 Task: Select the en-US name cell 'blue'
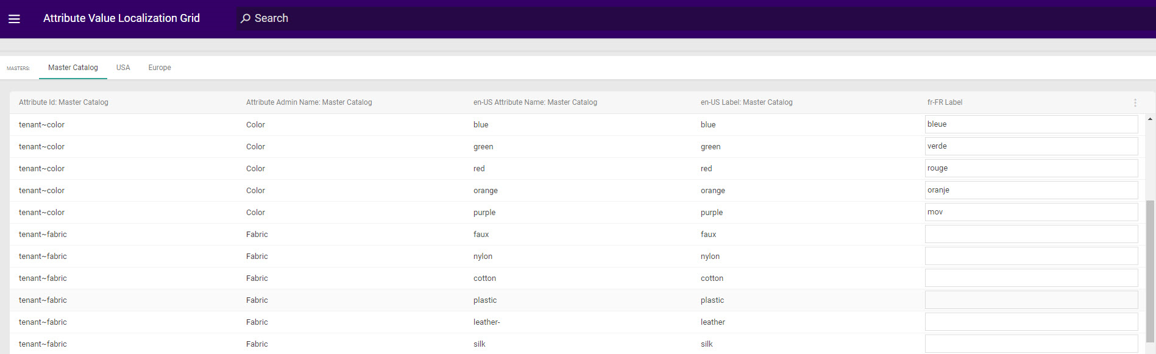coord(481,124)
